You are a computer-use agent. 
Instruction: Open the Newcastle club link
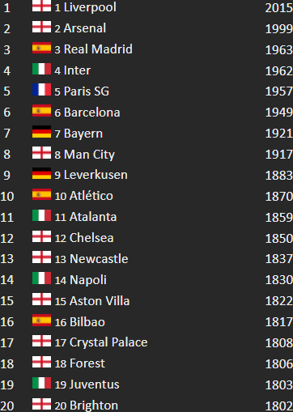tap(99, 259)
